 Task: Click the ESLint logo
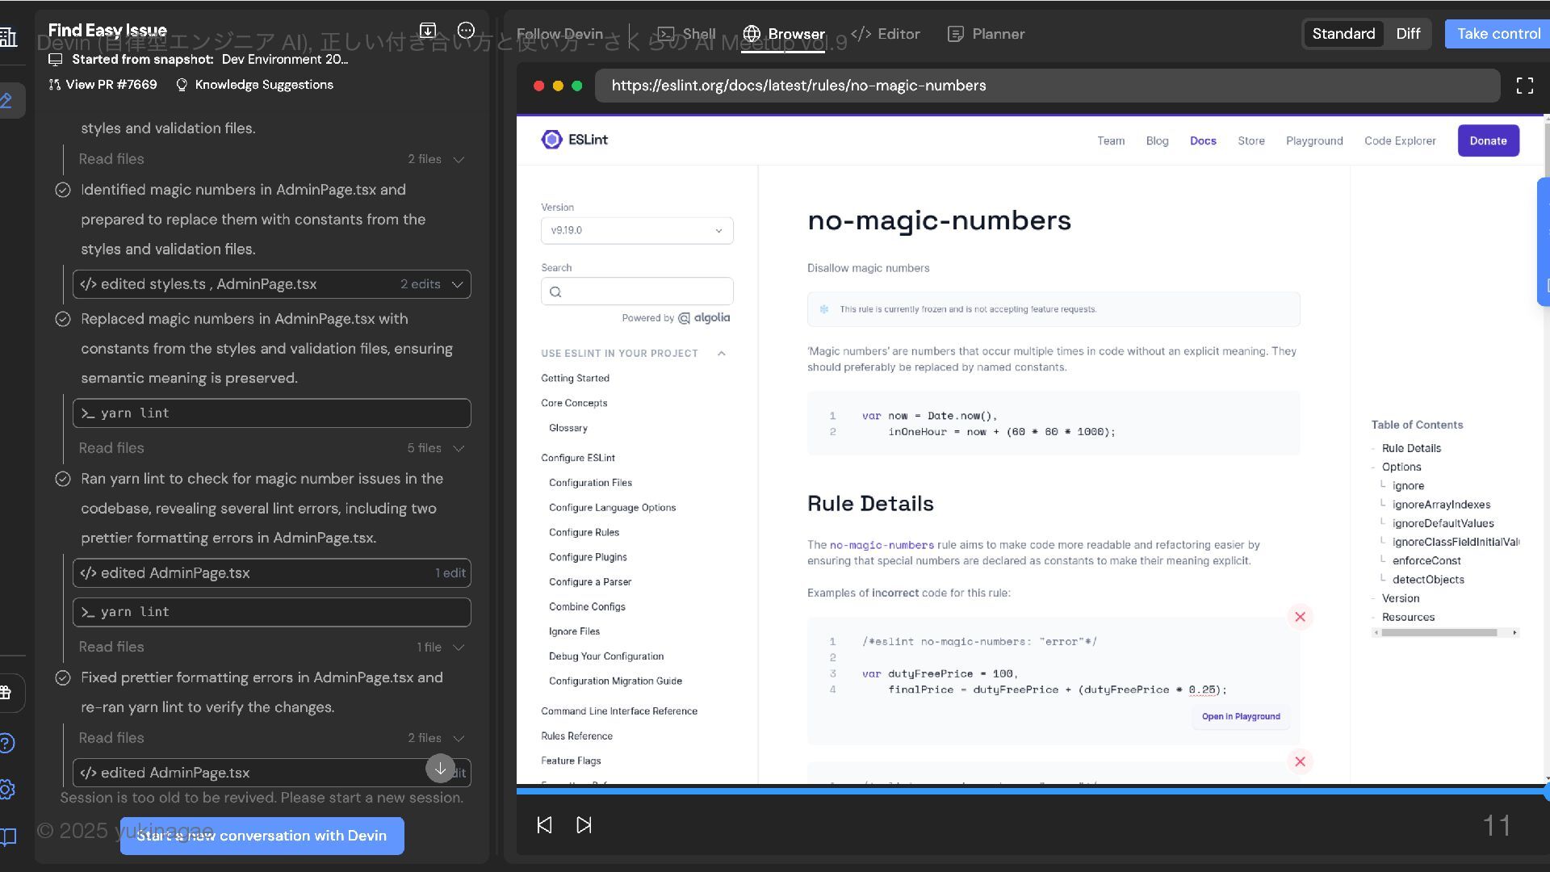[574, 140]
